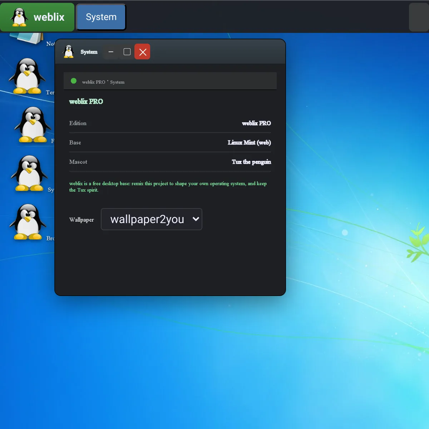Click the 'System' window title text
The image size is (429, 429).
pyautogui.click(x=89, y=52)
